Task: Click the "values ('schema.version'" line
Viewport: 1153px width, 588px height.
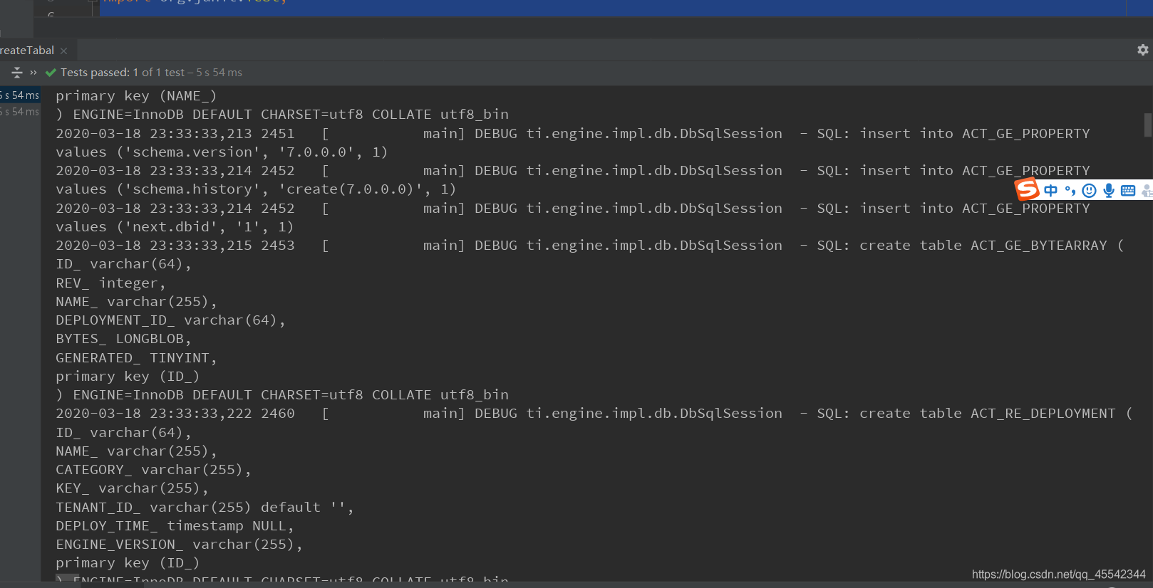Action: (222, 152)
